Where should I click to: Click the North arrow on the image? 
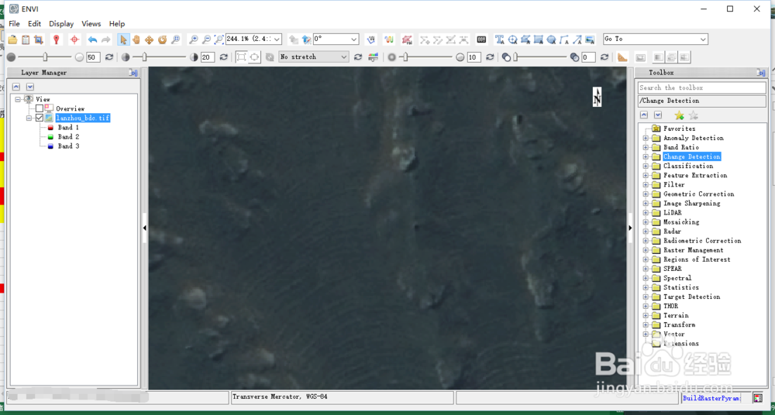point(597,97)
